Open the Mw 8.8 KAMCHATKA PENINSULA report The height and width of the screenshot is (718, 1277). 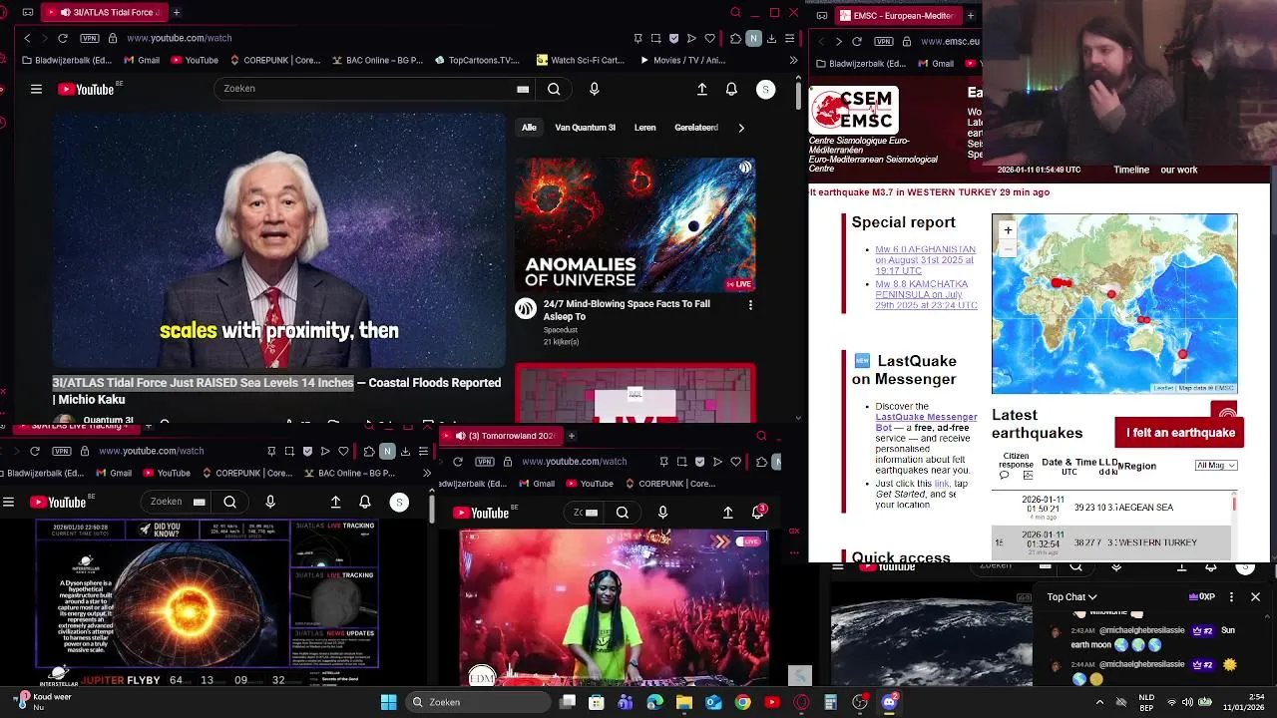[x=925, y=294]
